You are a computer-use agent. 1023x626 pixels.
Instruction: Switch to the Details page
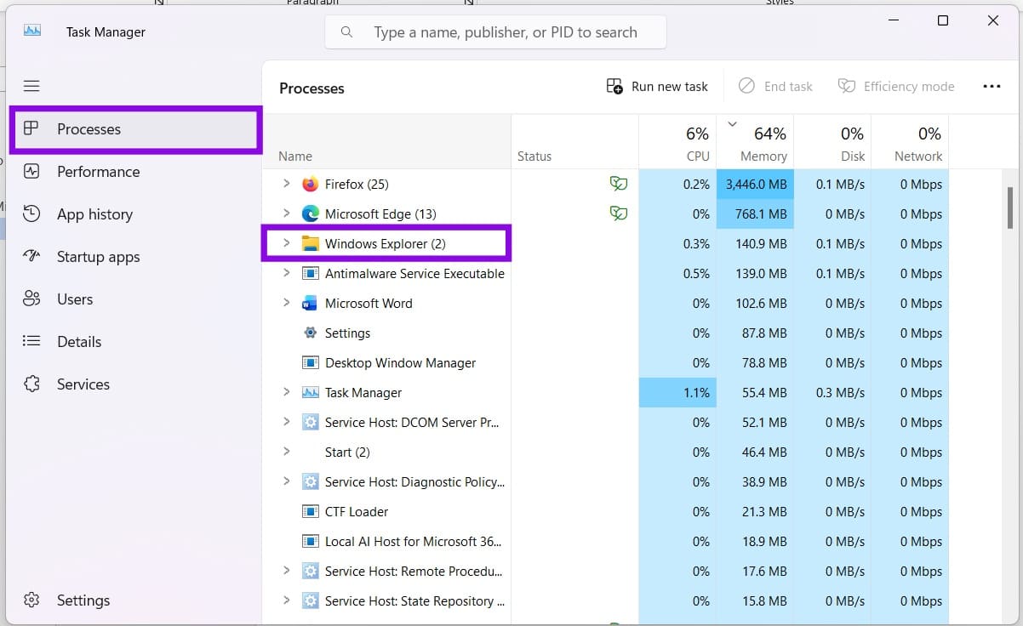[135, 342]
